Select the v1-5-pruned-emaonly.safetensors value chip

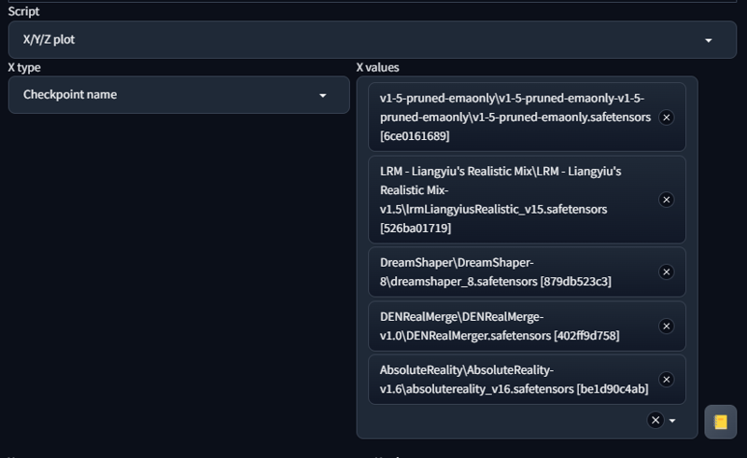click(527, 118)
